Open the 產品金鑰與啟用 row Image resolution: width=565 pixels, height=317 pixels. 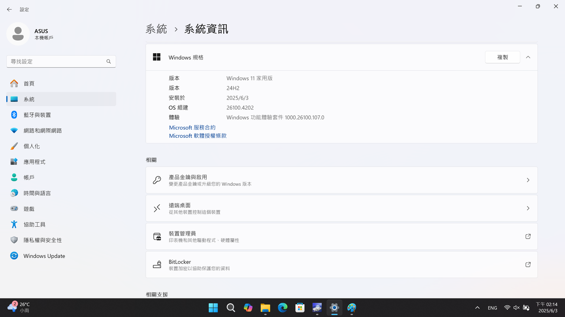(342, 180)
